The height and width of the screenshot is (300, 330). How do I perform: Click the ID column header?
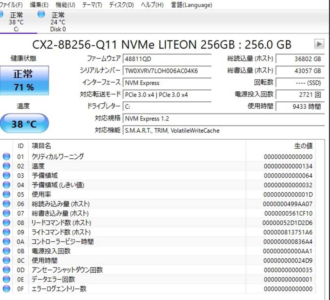(21, 146)
